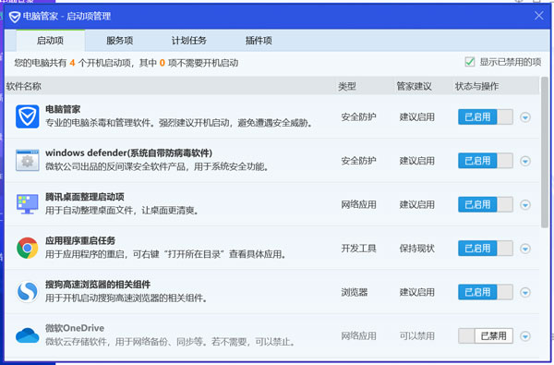Click the Chrome icon for 应用程序重启任务

[x=27, y=248]
